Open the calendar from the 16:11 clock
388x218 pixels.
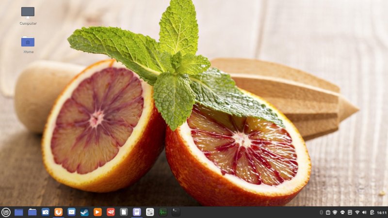[382, 212]
